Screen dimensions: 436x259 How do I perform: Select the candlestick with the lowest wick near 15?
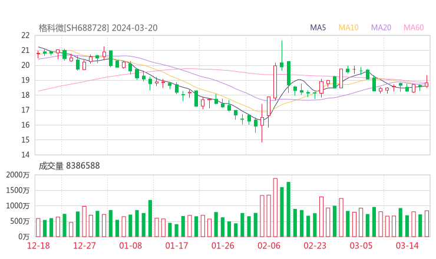262,122
